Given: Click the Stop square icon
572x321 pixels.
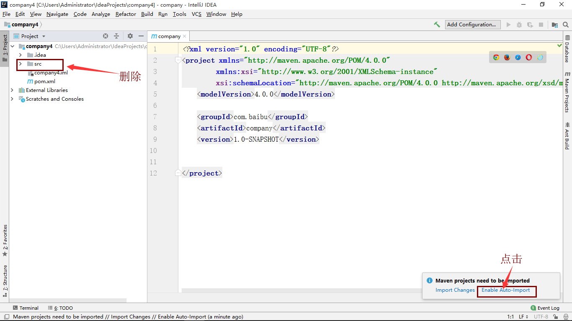Looking at the screenshot, I should pyautogui.click(x=541, y=25).
